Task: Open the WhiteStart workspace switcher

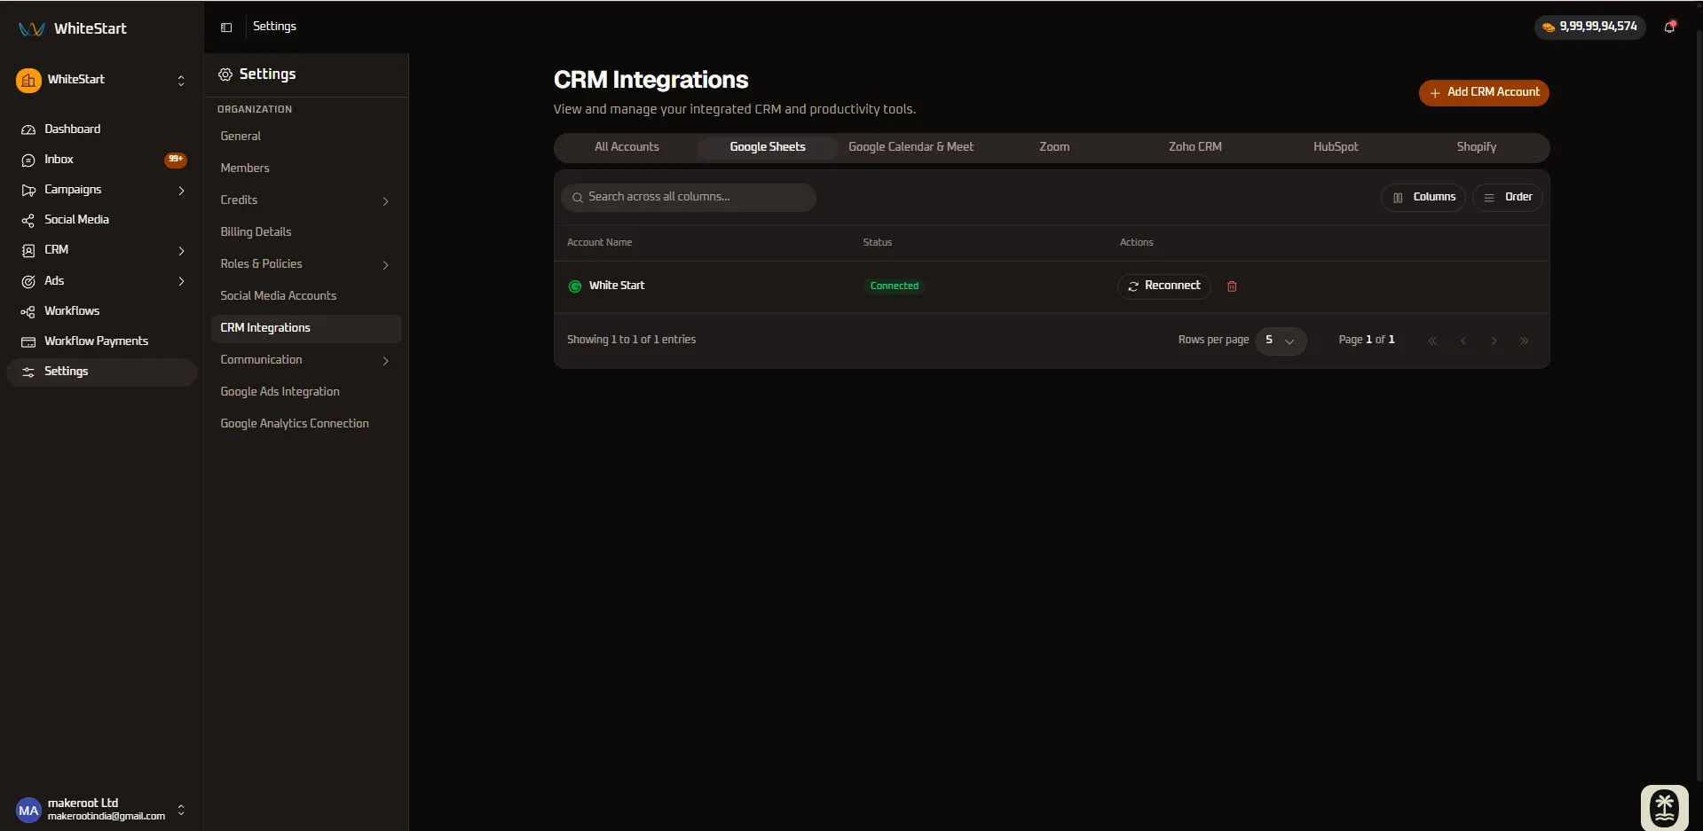Action: [x=101, y=80]
